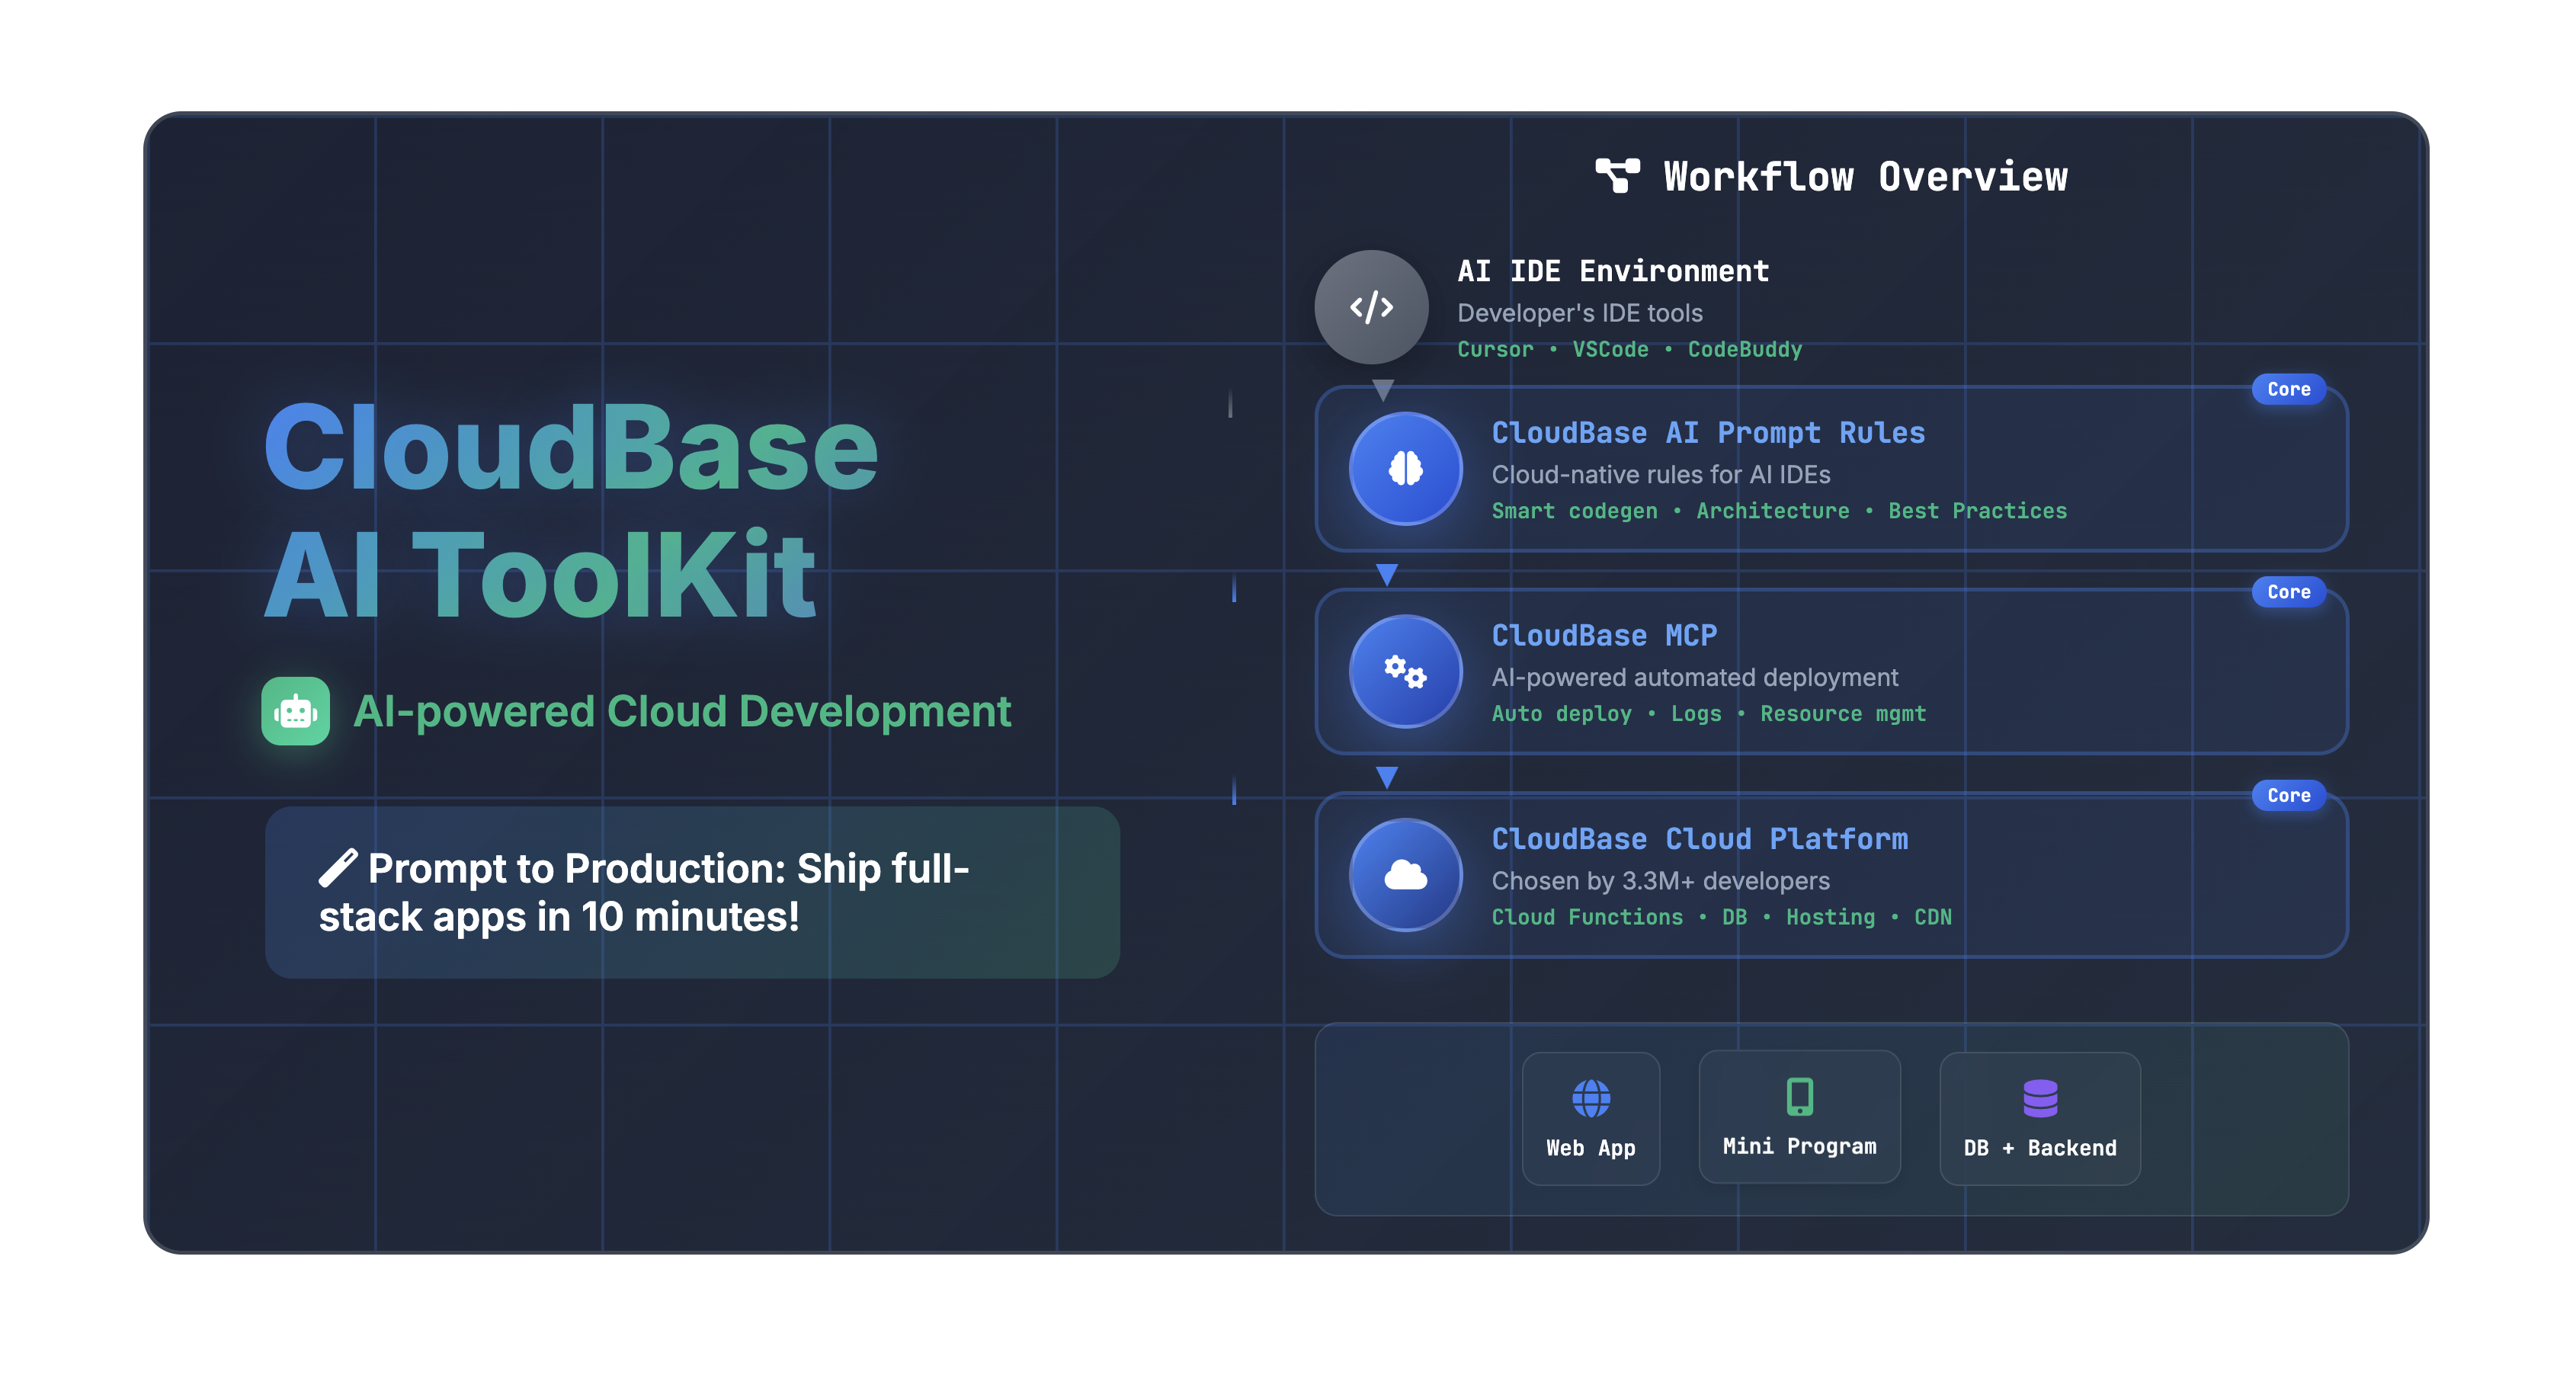Screen dimensions: 2576x1375
Task: Click the brain icon in Prompt Rules card
Action: point(1405,468)
